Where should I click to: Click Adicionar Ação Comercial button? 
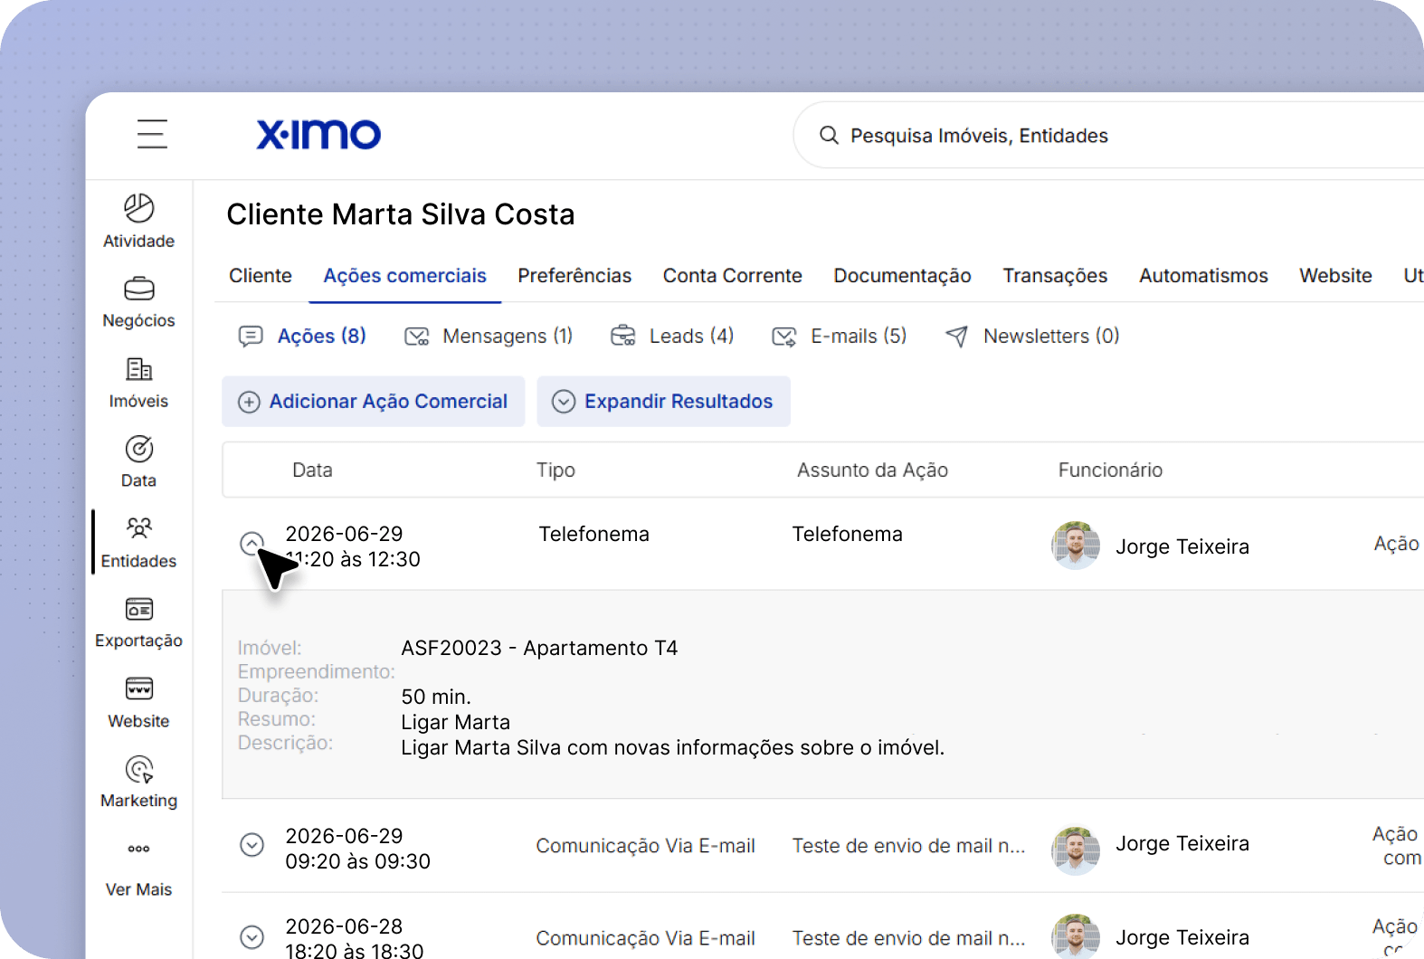click(374, 402)
